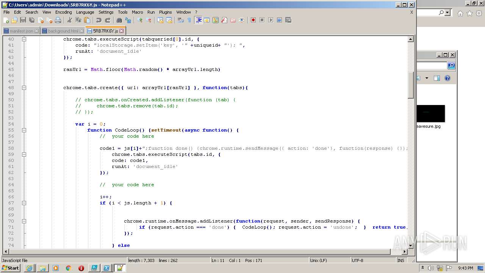The width and height of the screenshot is (485, 273).
Task: Undo last edit with the Undo icon
Action: coord(99,20)
